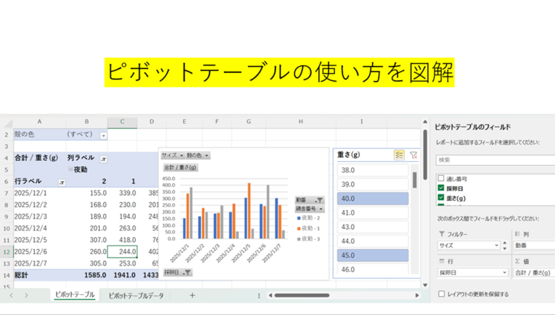Open the 殻の色 (すべて) filter dropdown
The width and height of the screenshot is (555, 315).
tap(103, 136)
